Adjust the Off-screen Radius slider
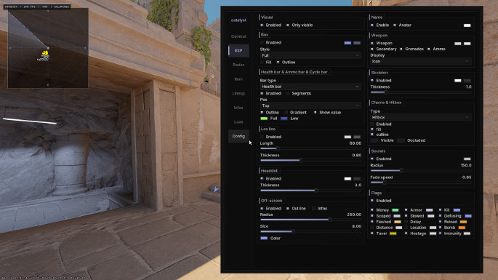 click(310, 220)
